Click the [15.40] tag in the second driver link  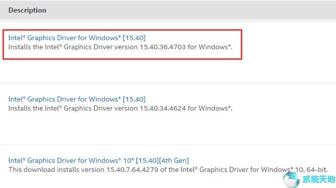[134, 99]
